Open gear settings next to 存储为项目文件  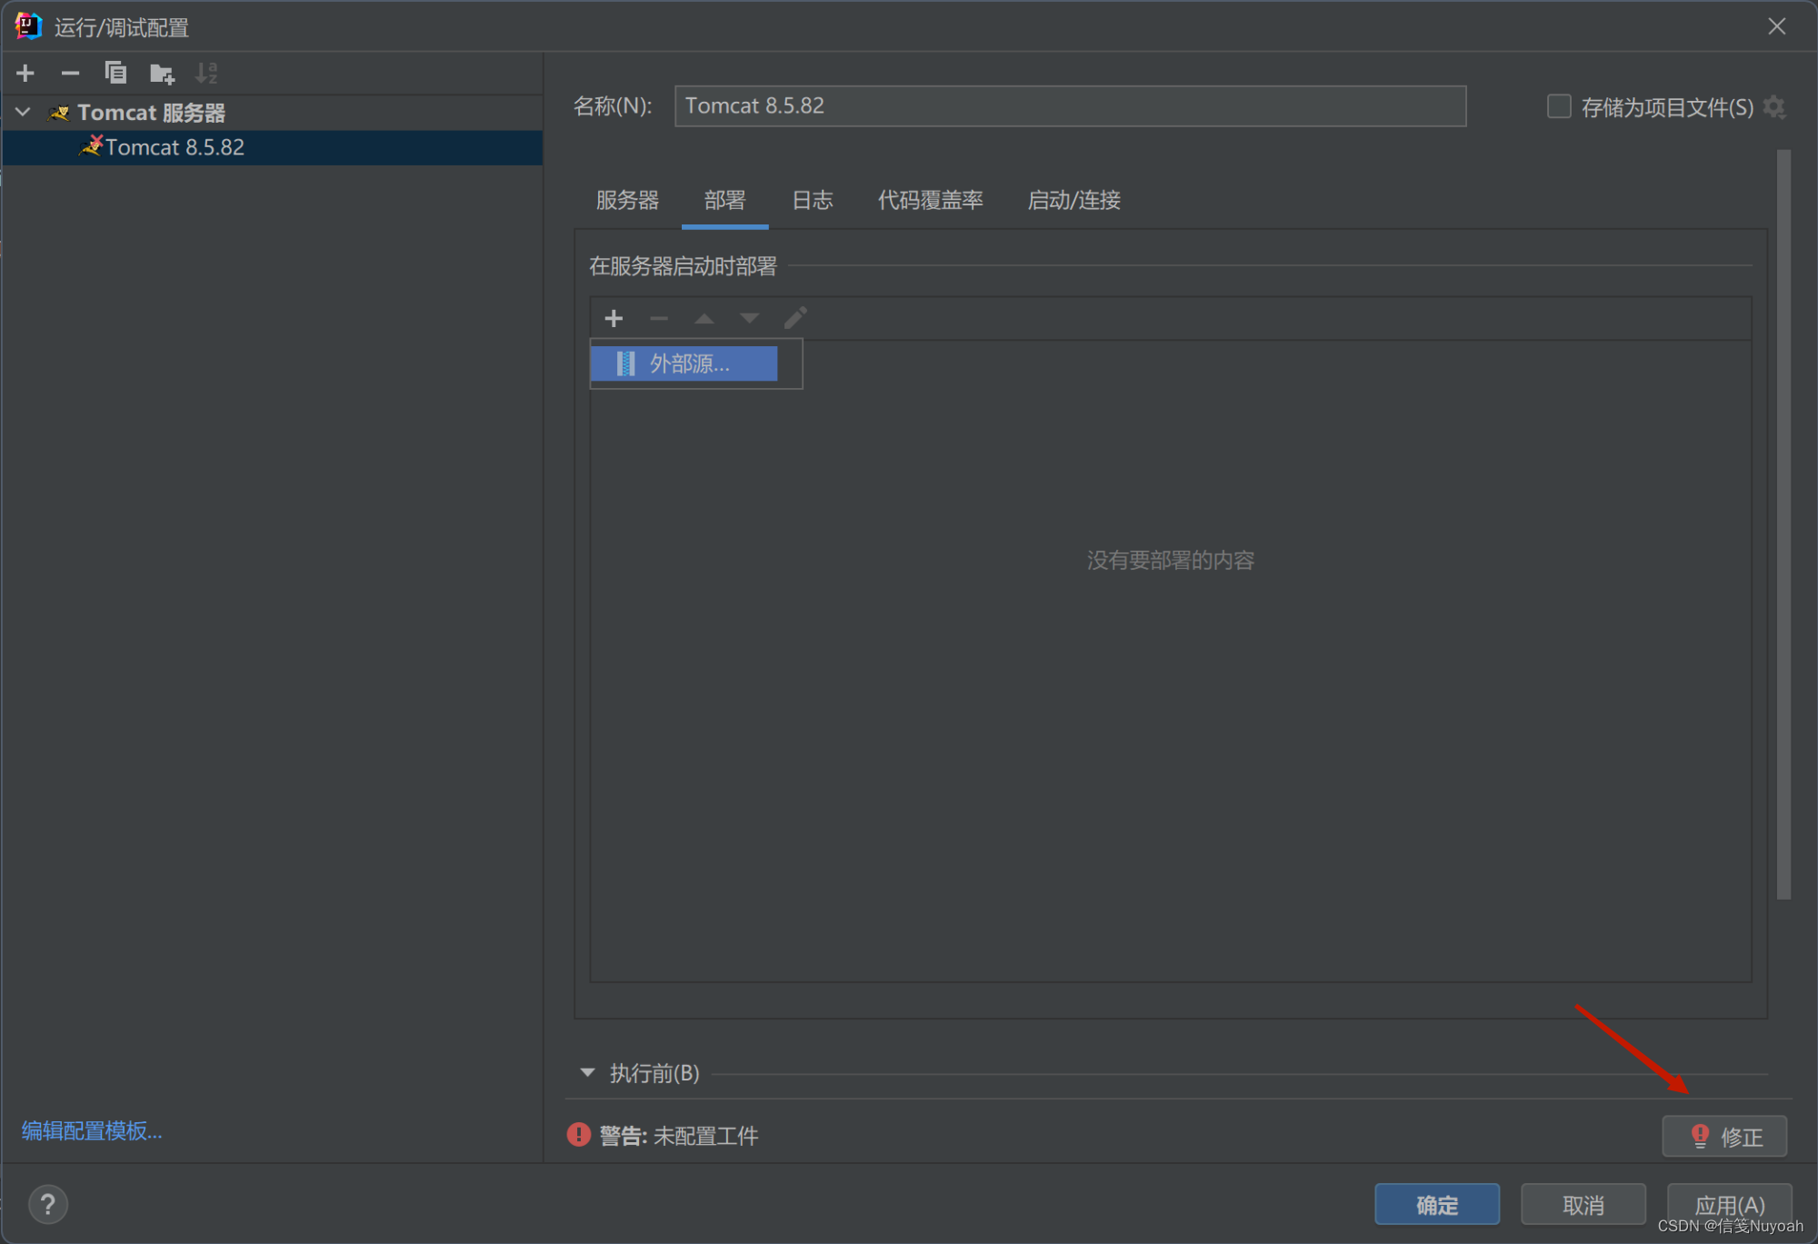pyautogui.click(x=1774, y=107)
